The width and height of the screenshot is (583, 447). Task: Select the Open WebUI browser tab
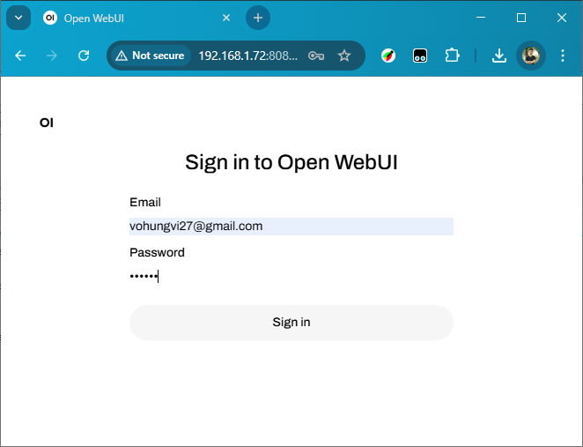(137, 18)
